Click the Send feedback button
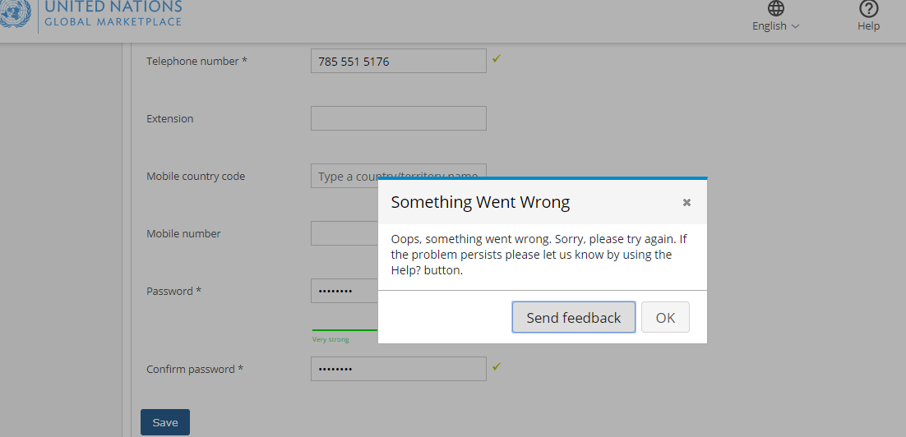Screen dimensions: 906x437 (574, 318)
